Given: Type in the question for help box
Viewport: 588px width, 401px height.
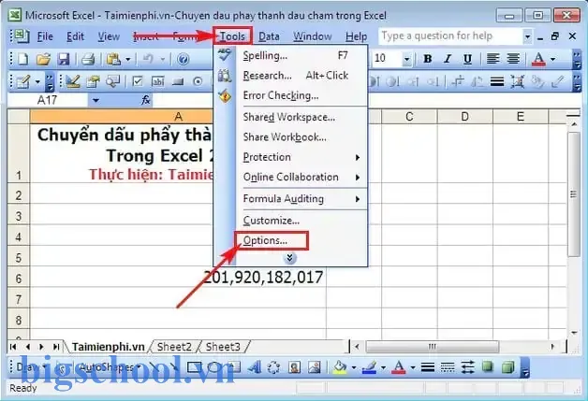Looking at the screenshot, I should [451, 36].
